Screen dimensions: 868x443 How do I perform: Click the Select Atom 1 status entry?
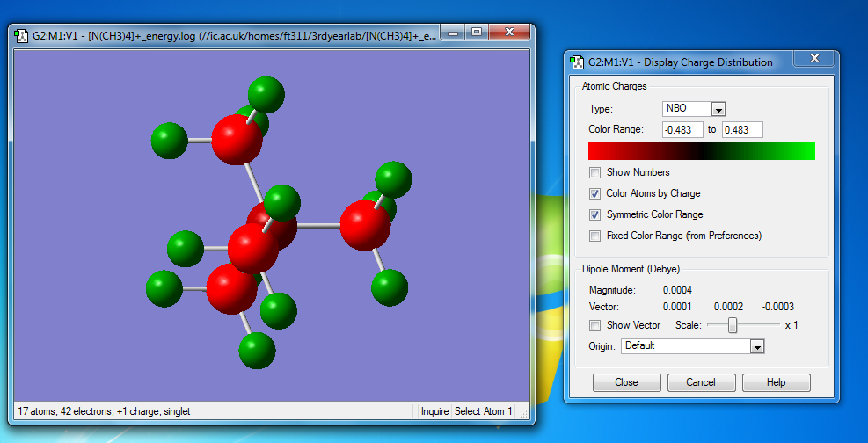[484, 411]
